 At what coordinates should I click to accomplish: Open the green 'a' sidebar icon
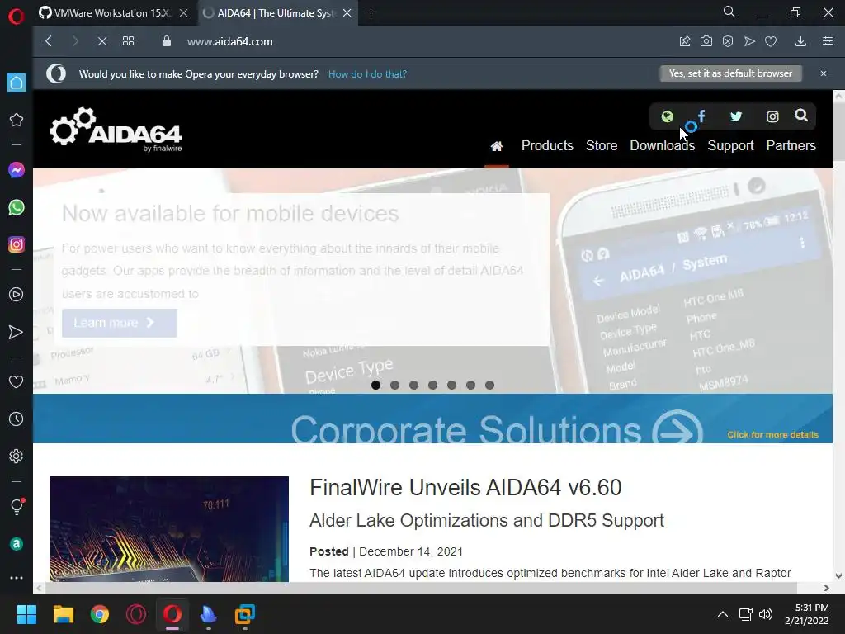click(x=17, y=544)
